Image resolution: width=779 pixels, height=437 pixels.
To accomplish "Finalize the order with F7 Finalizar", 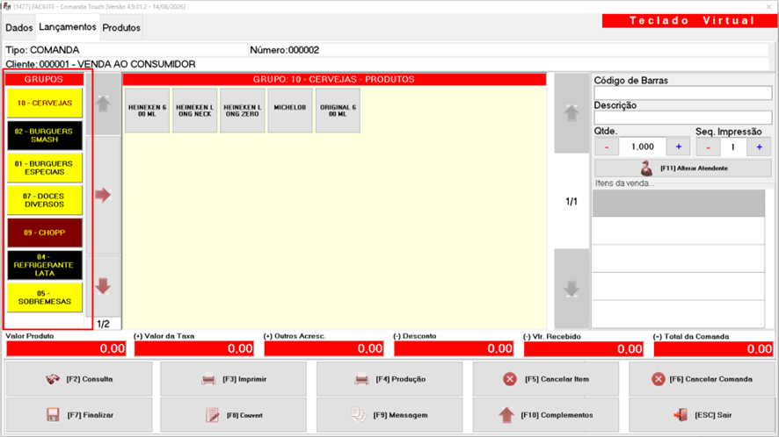I will point(79,415).
